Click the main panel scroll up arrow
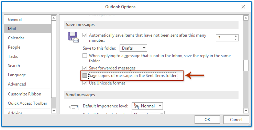254x130 pixels. coord(246,18)
